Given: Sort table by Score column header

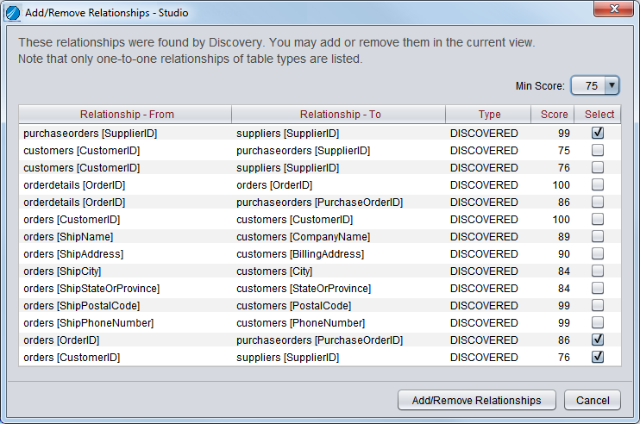Looking at the screenshot, I should coord(554,115).
